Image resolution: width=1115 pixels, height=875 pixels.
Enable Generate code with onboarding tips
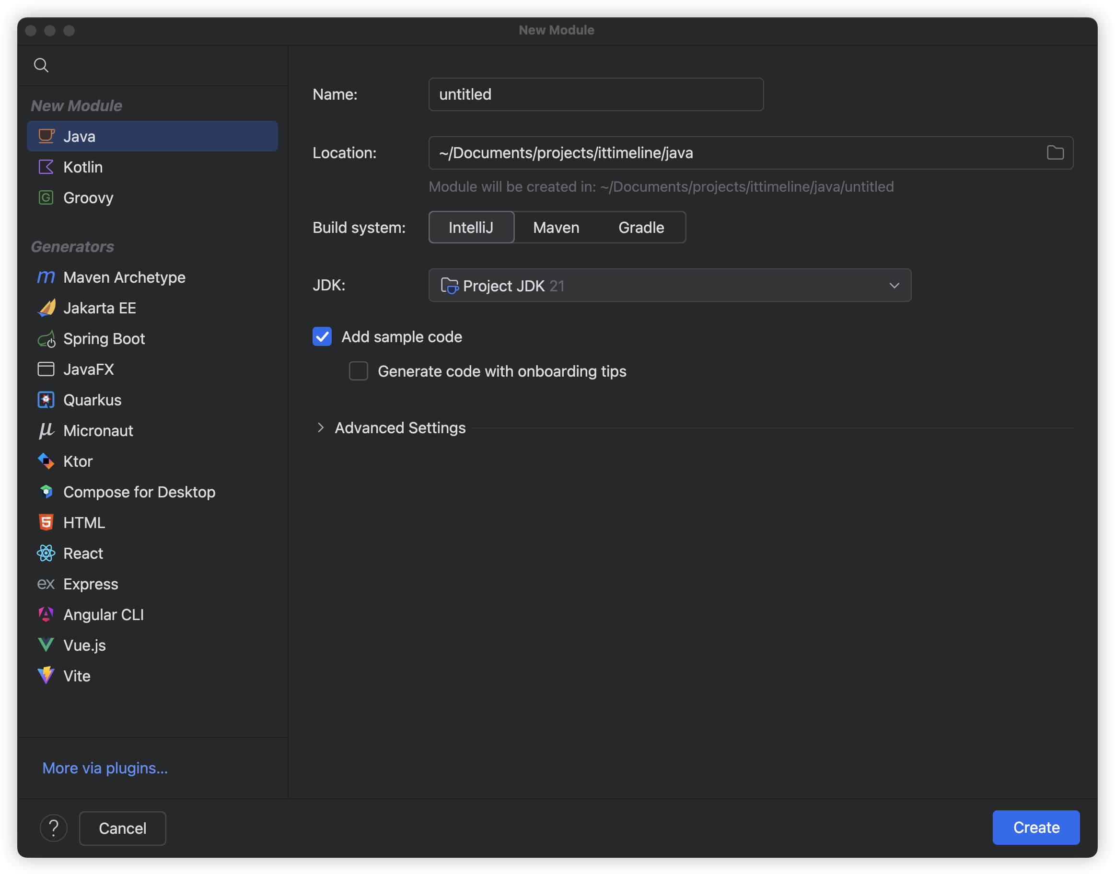(358, 371)
